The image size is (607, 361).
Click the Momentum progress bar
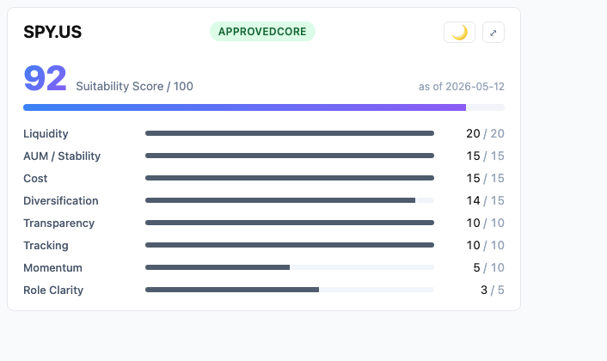[x=290, y=267]
